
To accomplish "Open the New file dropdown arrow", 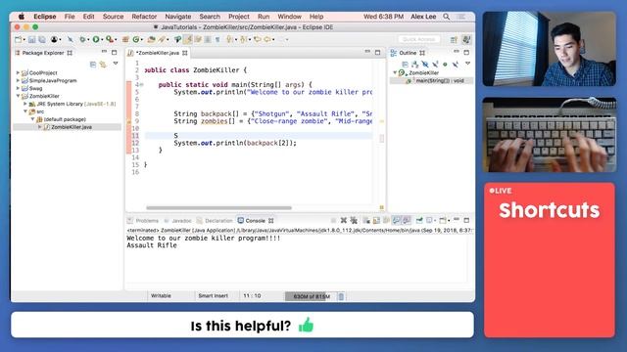I will coord(24,40).
